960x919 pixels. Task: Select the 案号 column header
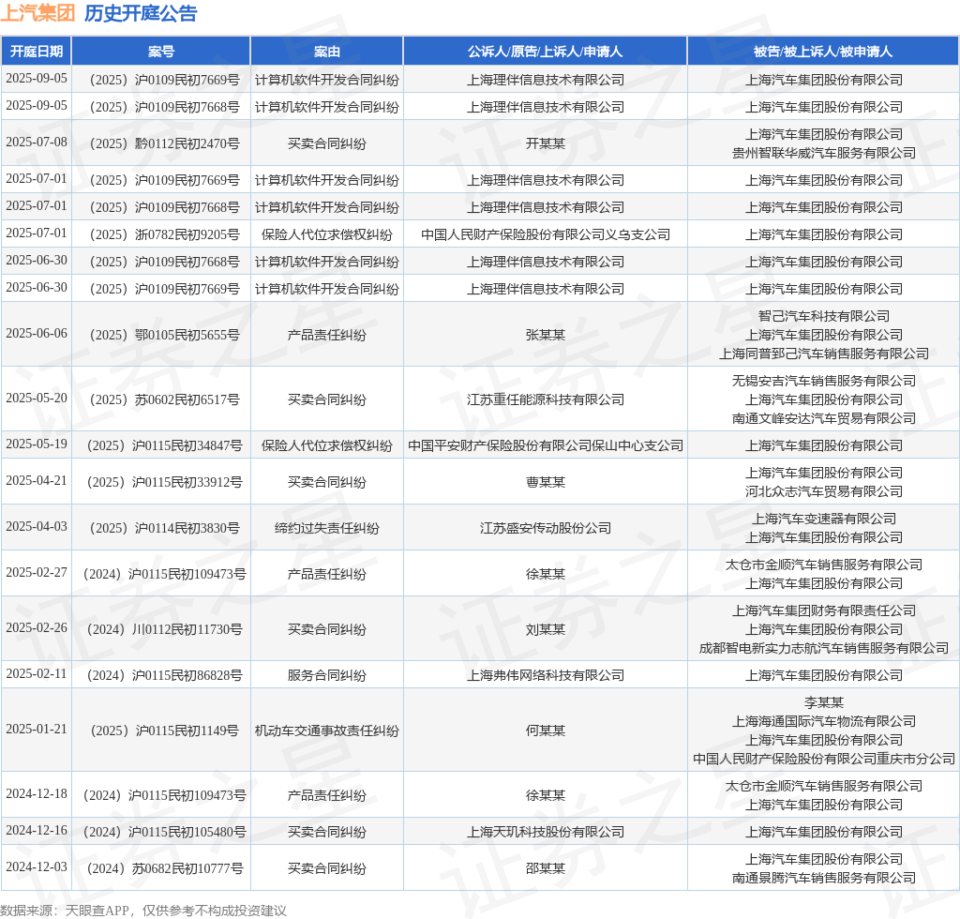coord(161,52)
